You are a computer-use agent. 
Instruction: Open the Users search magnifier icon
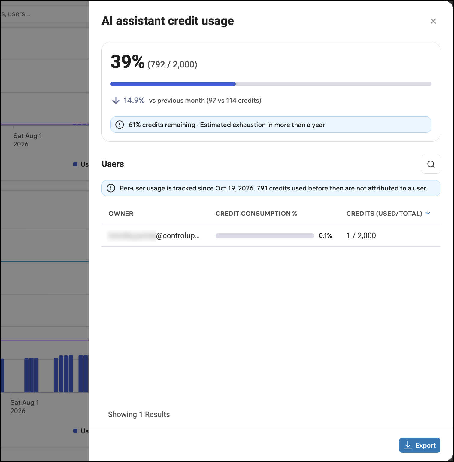click(431, 164)
